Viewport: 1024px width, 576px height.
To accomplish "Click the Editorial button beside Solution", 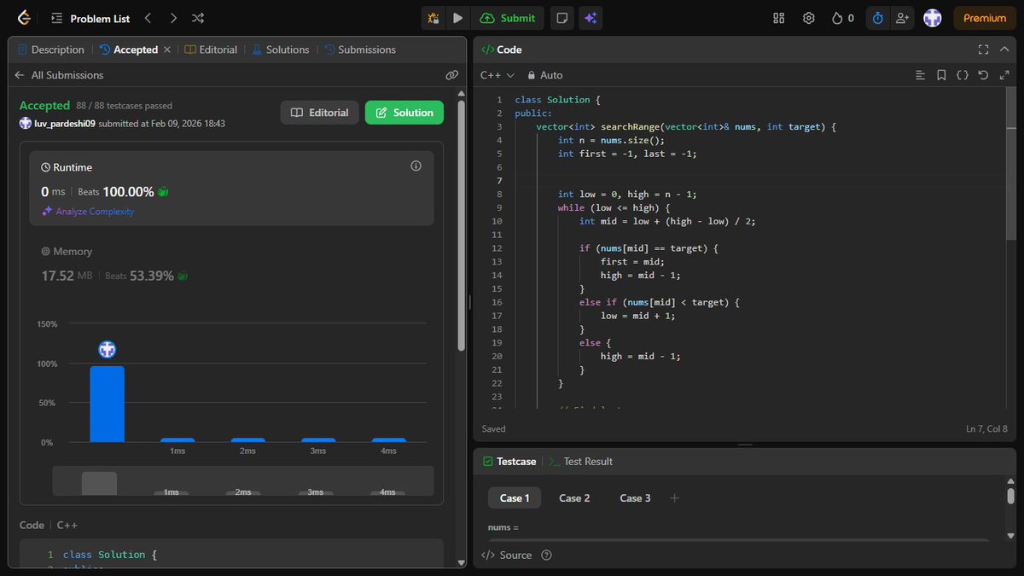I will click(x=319, y=113).
